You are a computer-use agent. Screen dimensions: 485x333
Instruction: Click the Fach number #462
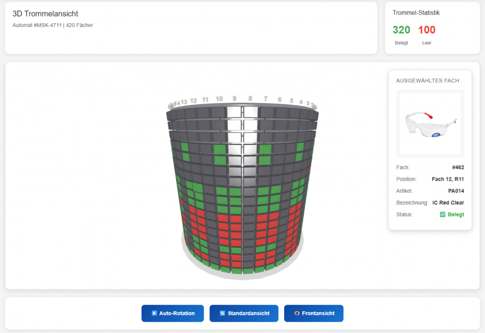(458, 167)
